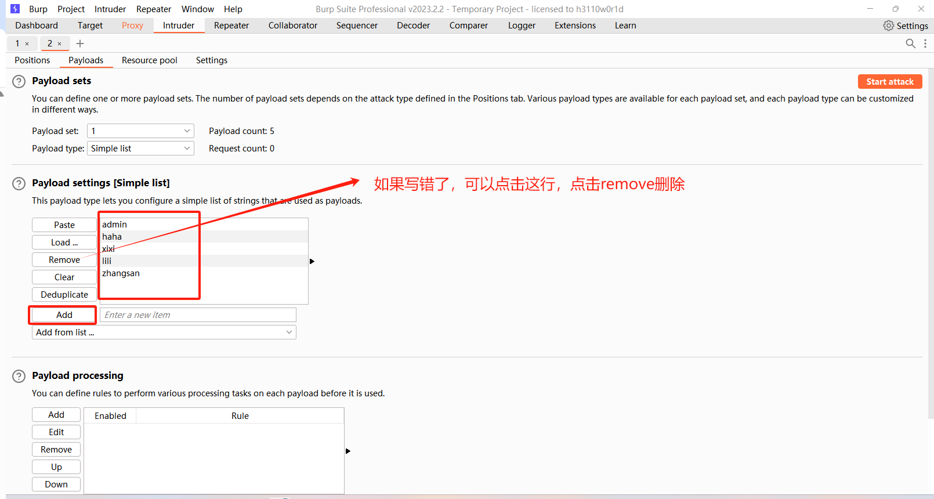
Task: Close Intruder tab 2 with its x
Action: pos(59,44)
